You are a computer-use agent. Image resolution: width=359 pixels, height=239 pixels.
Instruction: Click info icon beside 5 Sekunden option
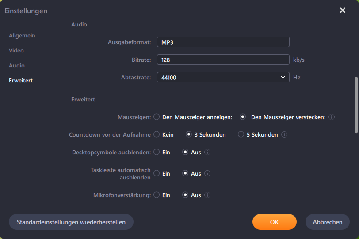point(284,135)
